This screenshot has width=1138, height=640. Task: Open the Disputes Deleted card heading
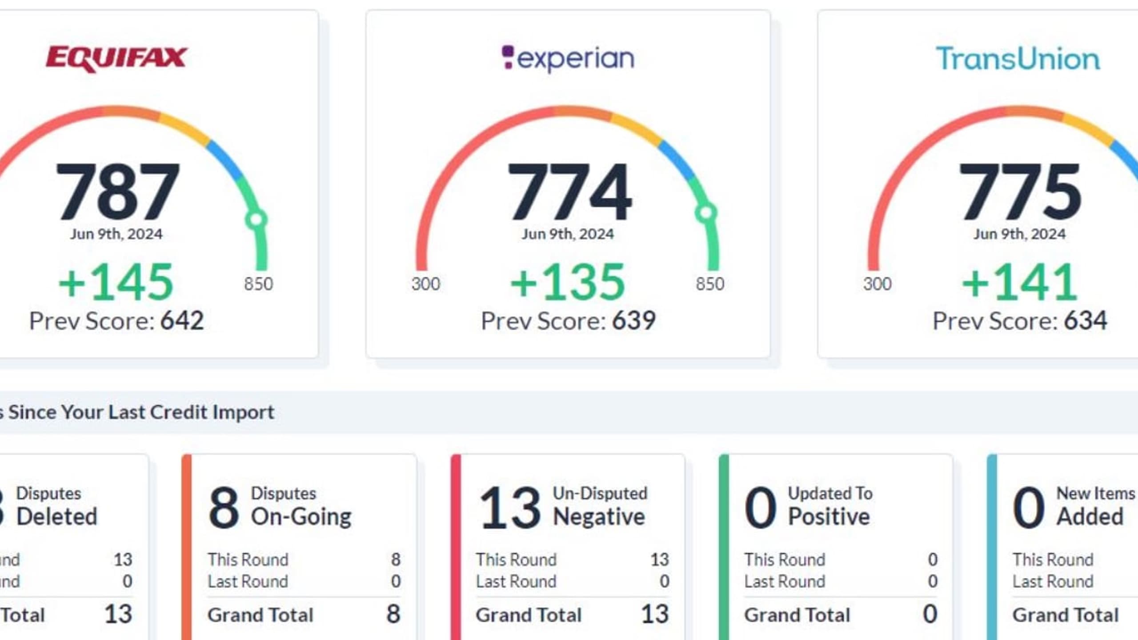tap(56, 506)
